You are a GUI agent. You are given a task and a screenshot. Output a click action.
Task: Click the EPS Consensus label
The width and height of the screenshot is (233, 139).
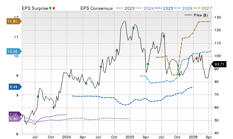pyautogui.click(x=96, y=8)
